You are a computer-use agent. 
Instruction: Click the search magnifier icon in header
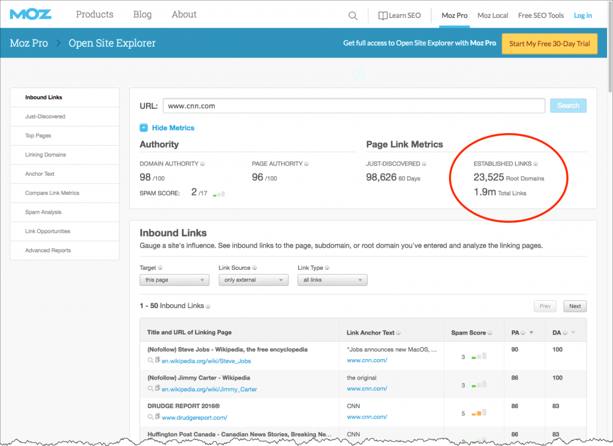click(353, 16)
